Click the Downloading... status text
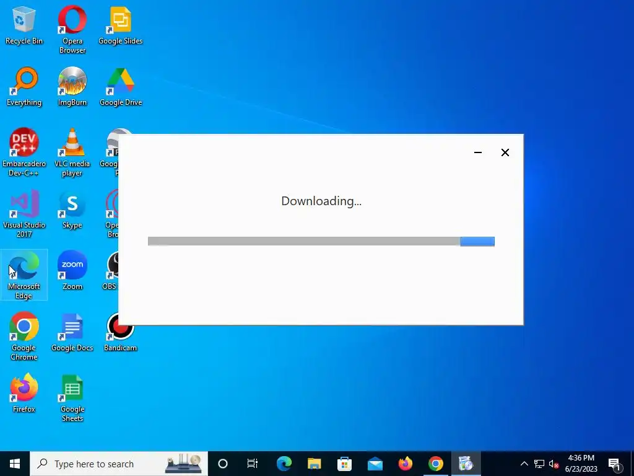634x476 pixels. [321, 201]
